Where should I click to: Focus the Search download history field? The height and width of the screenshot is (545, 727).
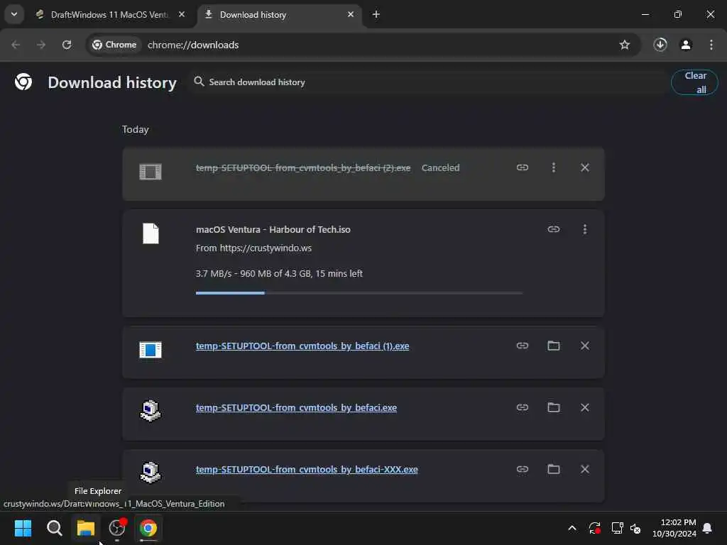point(429,82)
